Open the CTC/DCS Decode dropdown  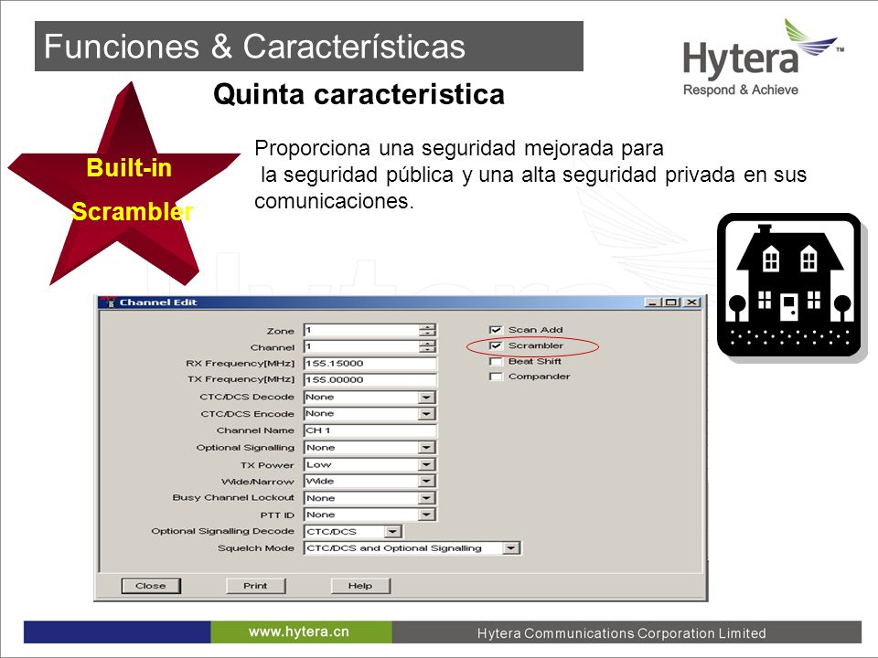[426, 398]
